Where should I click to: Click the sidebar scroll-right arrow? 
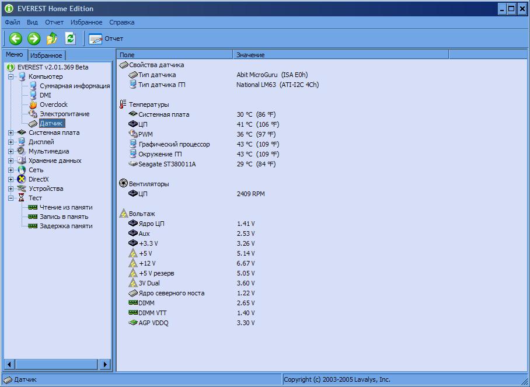coord(105,364)
